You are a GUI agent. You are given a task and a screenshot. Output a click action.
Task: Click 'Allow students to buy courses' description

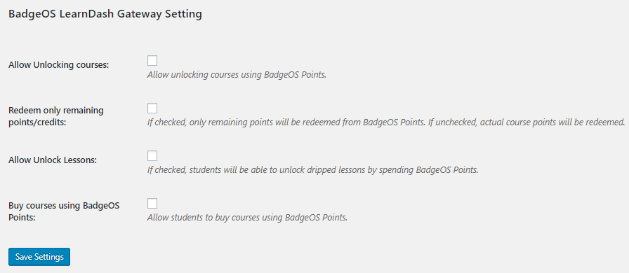tap(247, 218)
